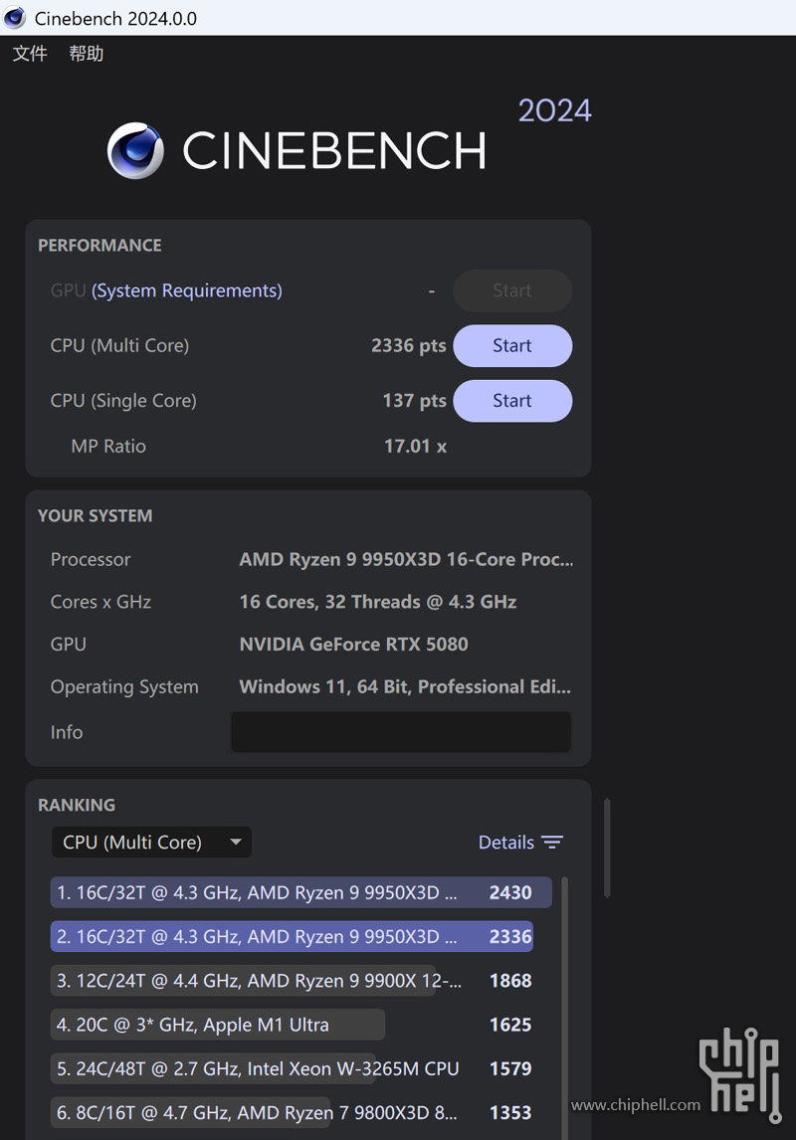Click the Processor label in Your System

point(91,559)
